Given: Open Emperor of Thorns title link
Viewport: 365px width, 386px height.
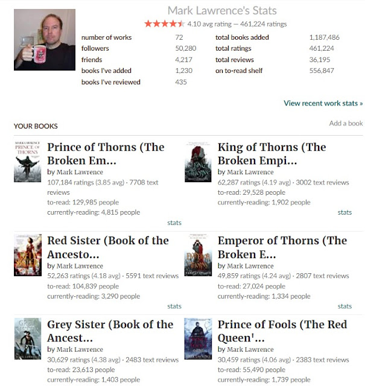Looking at the screenshot, I should pyautogui.click(x=282, y=247).
